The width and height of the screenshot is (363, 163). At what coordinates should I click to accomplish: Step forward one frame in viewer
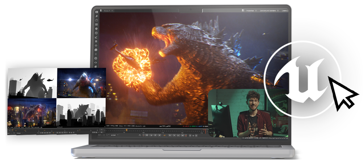(x=174, y=135)
